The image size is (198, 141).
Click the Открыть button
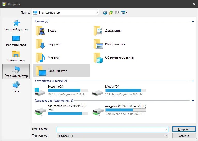(184, 129)
